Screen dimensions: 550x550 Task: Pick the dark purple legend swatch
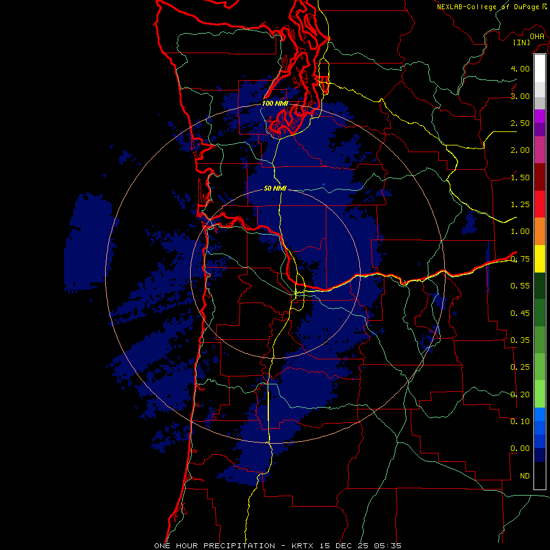point(540,130)
